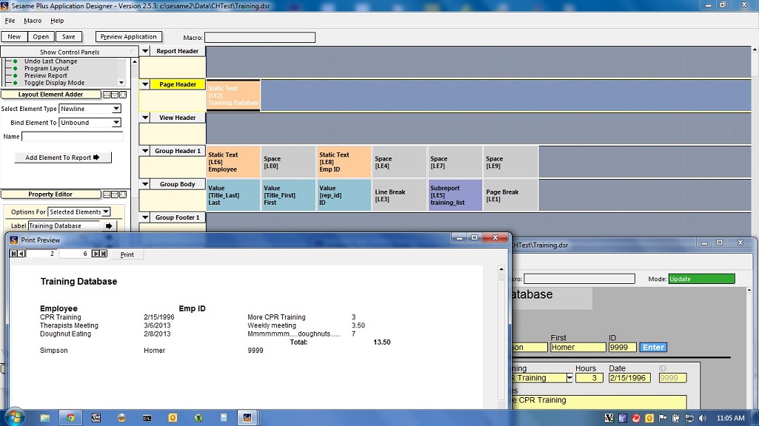
Task: Click the Hours field showing 3
Action: click(589, 378)
